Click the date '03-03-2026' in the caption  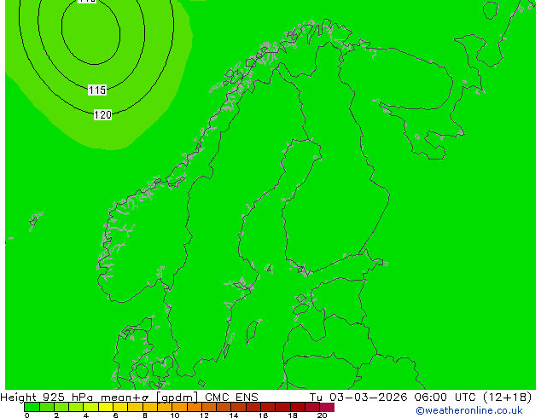(368, 398)
